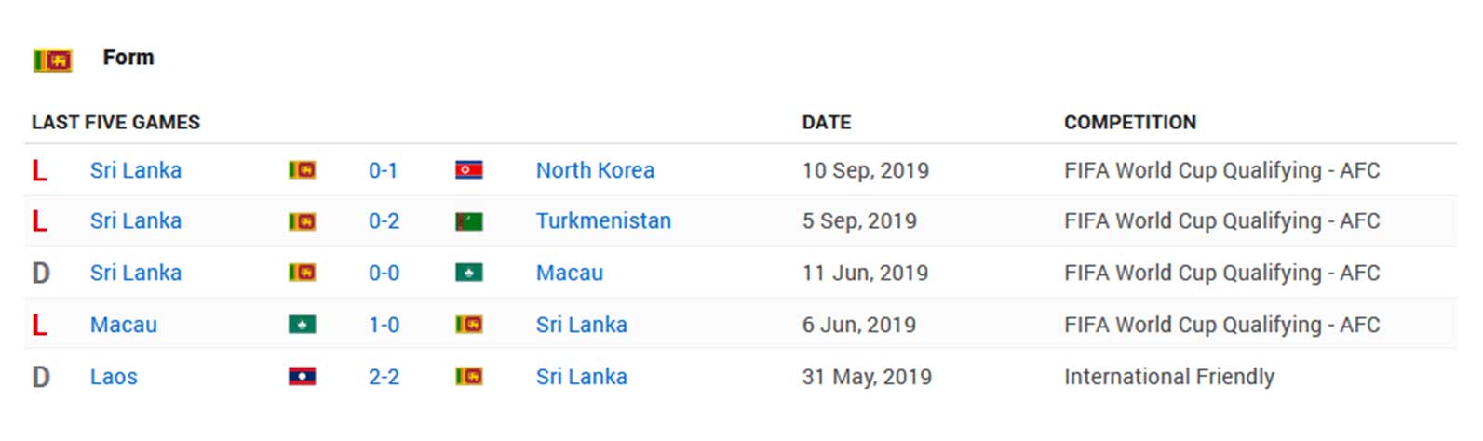Click the Laos flag icon
The height and width of the screenshot is (441, 1483).
303,377
